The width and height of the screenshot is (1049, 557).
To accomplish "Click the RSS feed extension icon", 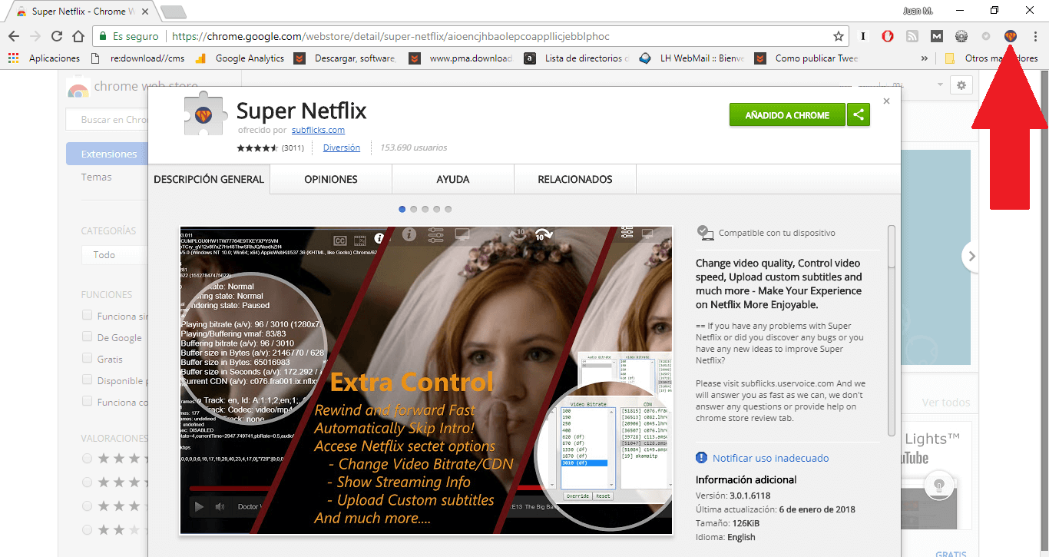I will [x=912, y=36].
